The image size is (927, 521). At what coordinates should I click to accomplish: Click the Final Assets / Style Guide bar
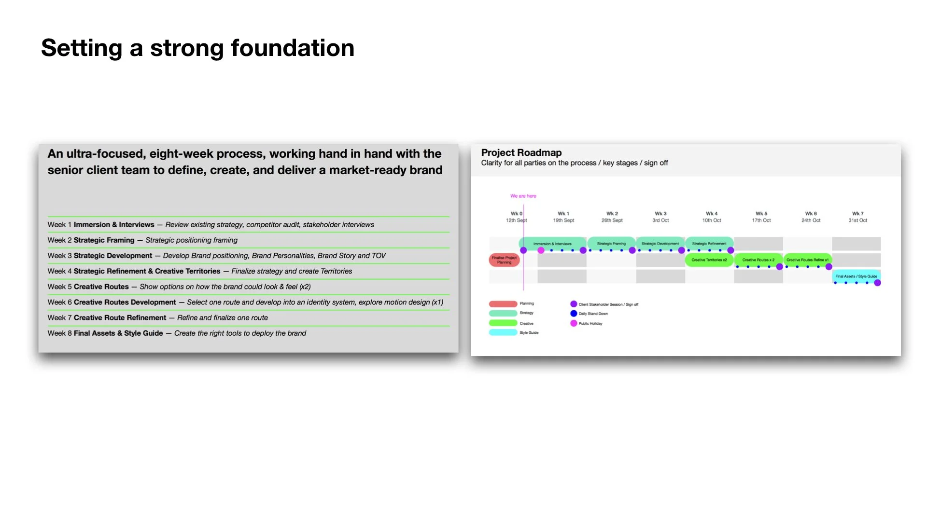coord(856,276)
